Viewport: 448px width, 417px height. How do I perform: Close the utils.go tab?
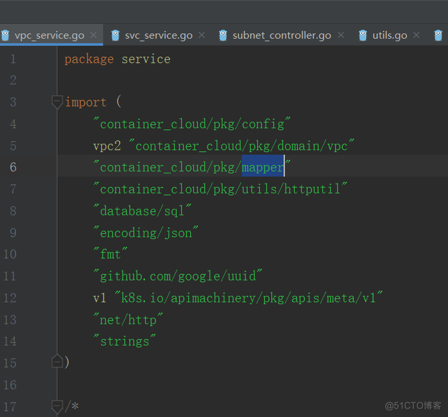[x=416, y=35]
